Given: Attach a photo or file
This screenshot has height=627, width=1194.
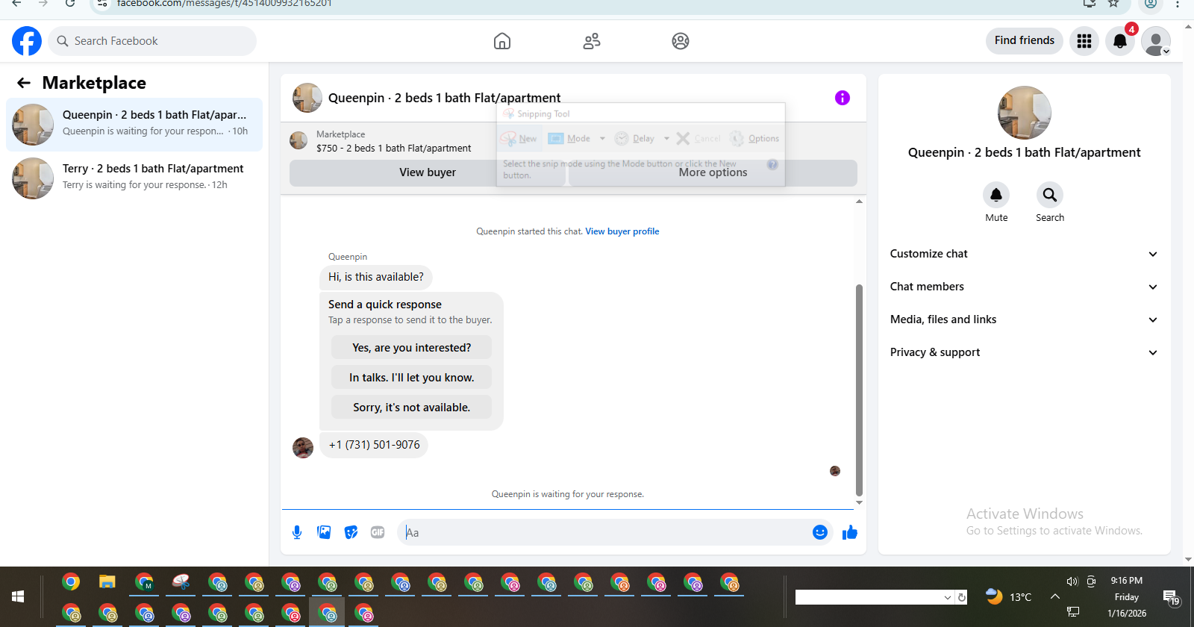Looking at the screenshot, I should click(324, 532).
